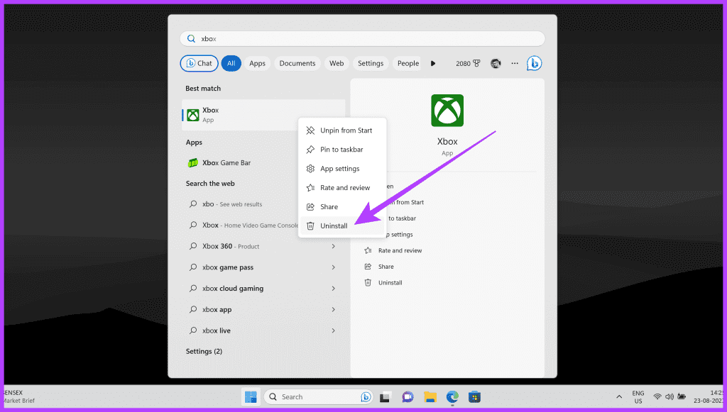Open ENG US language switcher
The image size is (727, 412).
(638, 397)
